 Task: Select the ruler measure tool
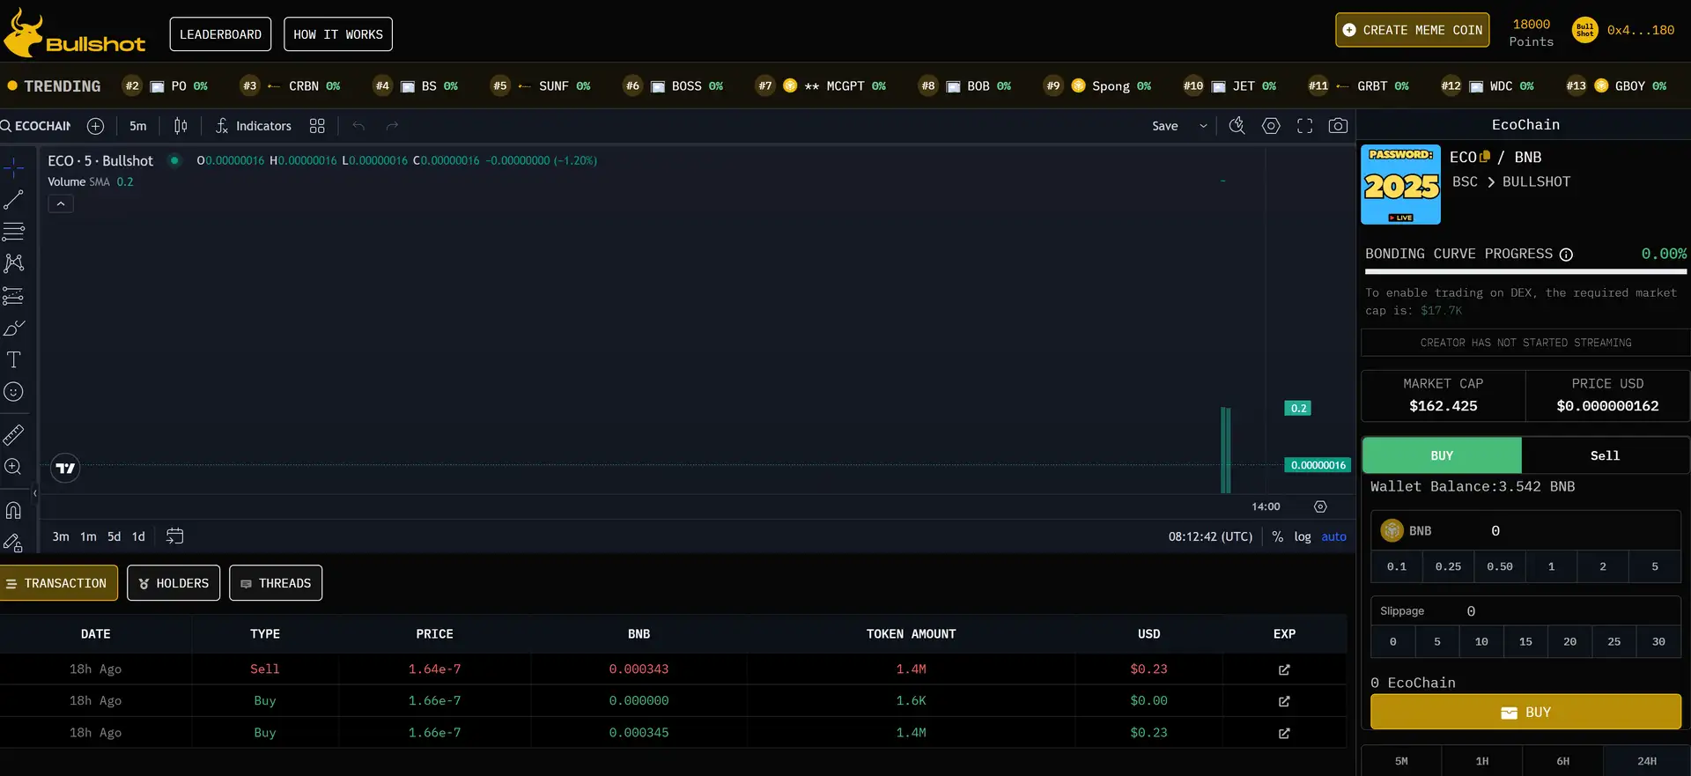pos(13,435)
